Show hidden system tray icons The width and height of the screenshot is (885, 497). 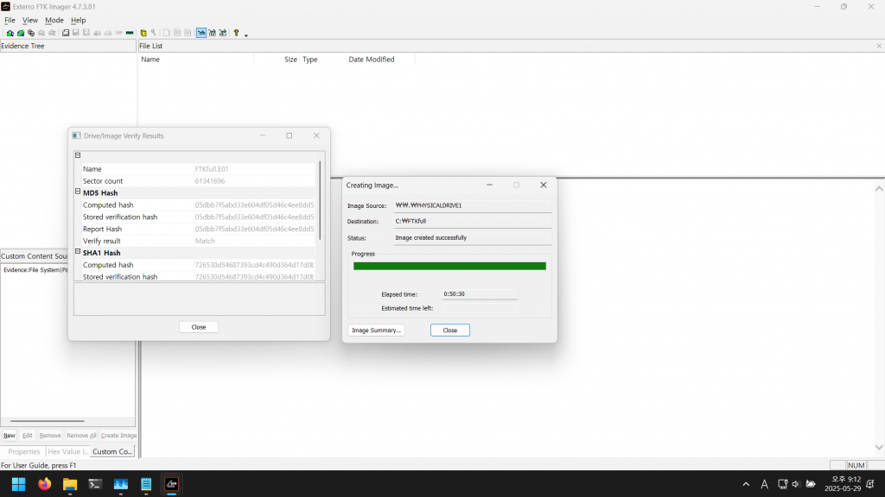point(746,484)
